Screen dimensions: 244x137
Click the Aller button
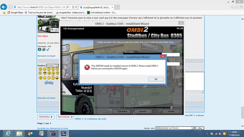pyautogui.click(x=200, y=128)
